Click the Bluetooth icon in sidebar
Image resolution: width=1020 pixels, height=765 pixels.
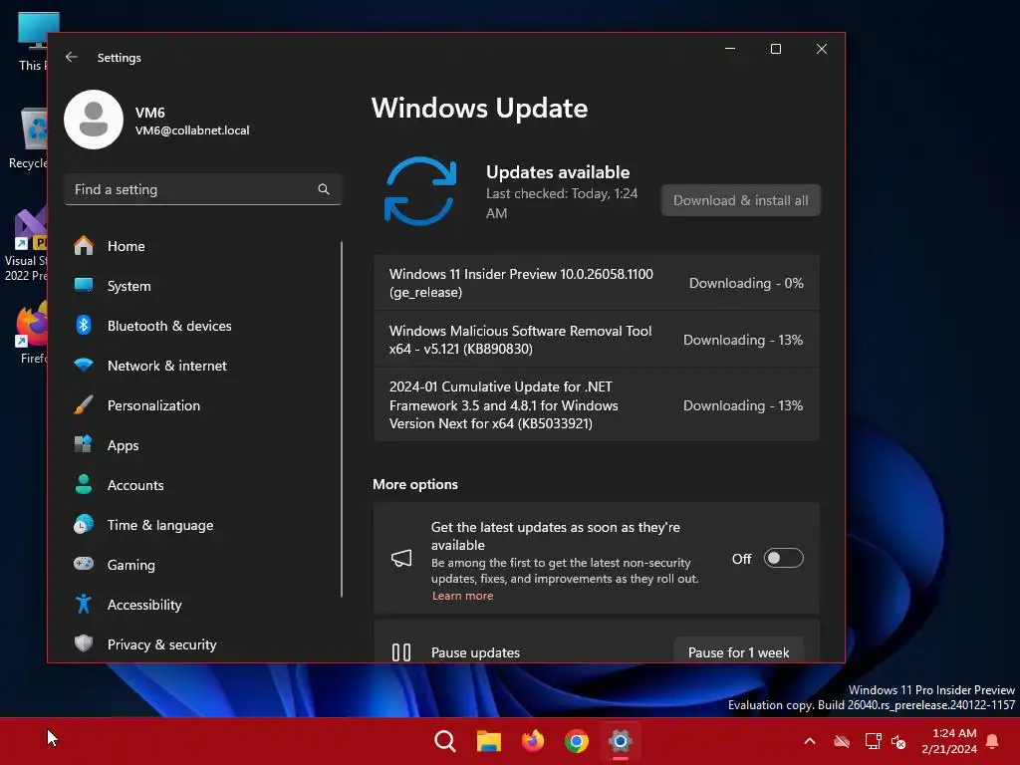84,326
